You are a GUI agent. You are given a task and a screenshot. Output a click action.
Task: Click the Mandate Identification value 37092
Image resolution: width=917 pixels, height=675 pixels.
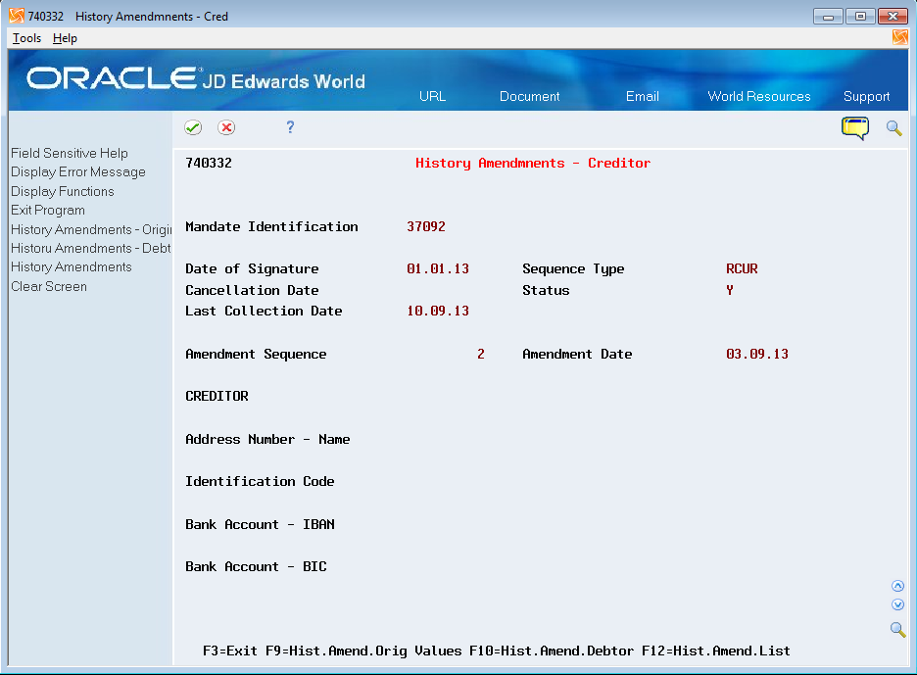coord(426,227)
